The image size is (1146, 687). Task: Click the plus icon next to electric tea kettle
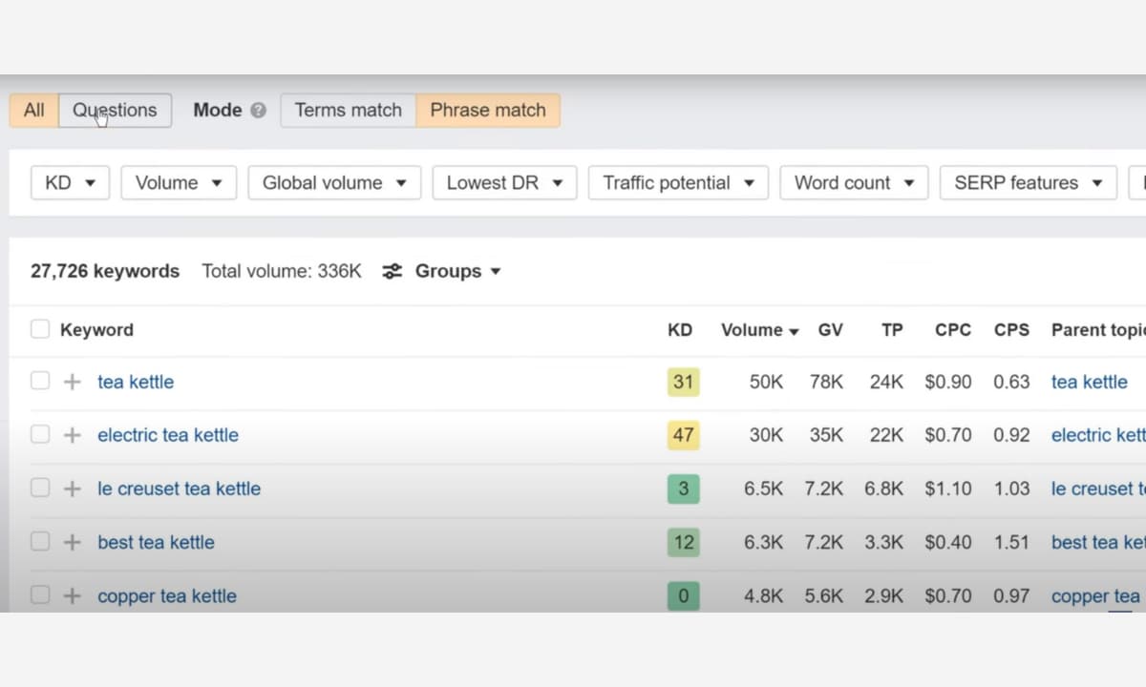tap(72, 435)
